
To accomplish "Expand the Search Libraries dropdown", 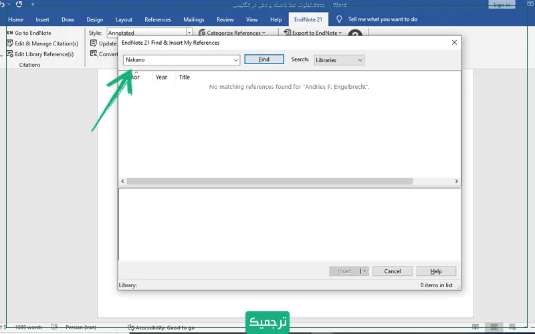I will (x=360, y=60).
